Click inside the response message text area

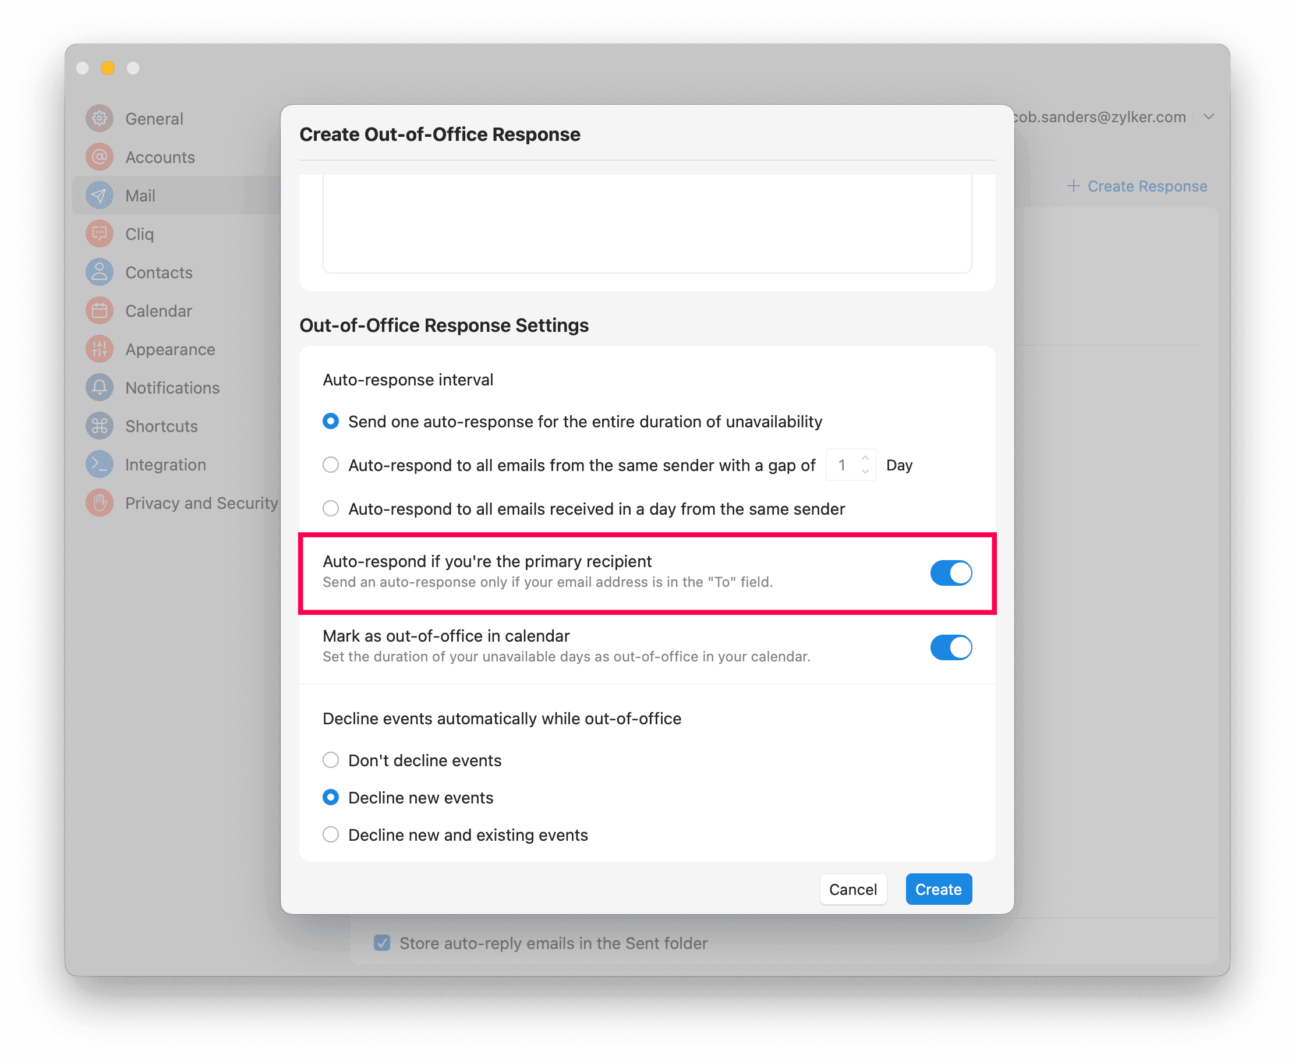click(647, 224)
